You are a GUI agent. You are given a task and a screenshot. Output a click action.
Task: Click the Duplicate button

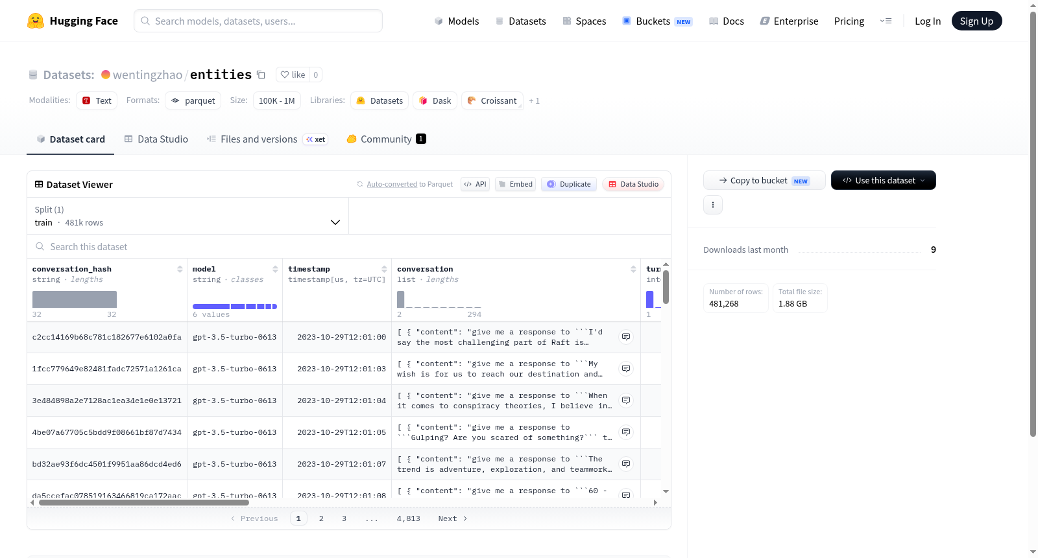568,184
